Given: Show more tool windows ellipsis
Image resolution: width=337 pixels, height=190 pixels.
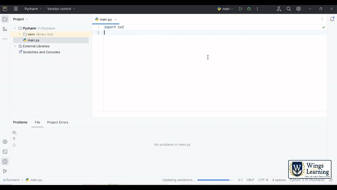Looking at the screenshot, I should tap(5, 39).
